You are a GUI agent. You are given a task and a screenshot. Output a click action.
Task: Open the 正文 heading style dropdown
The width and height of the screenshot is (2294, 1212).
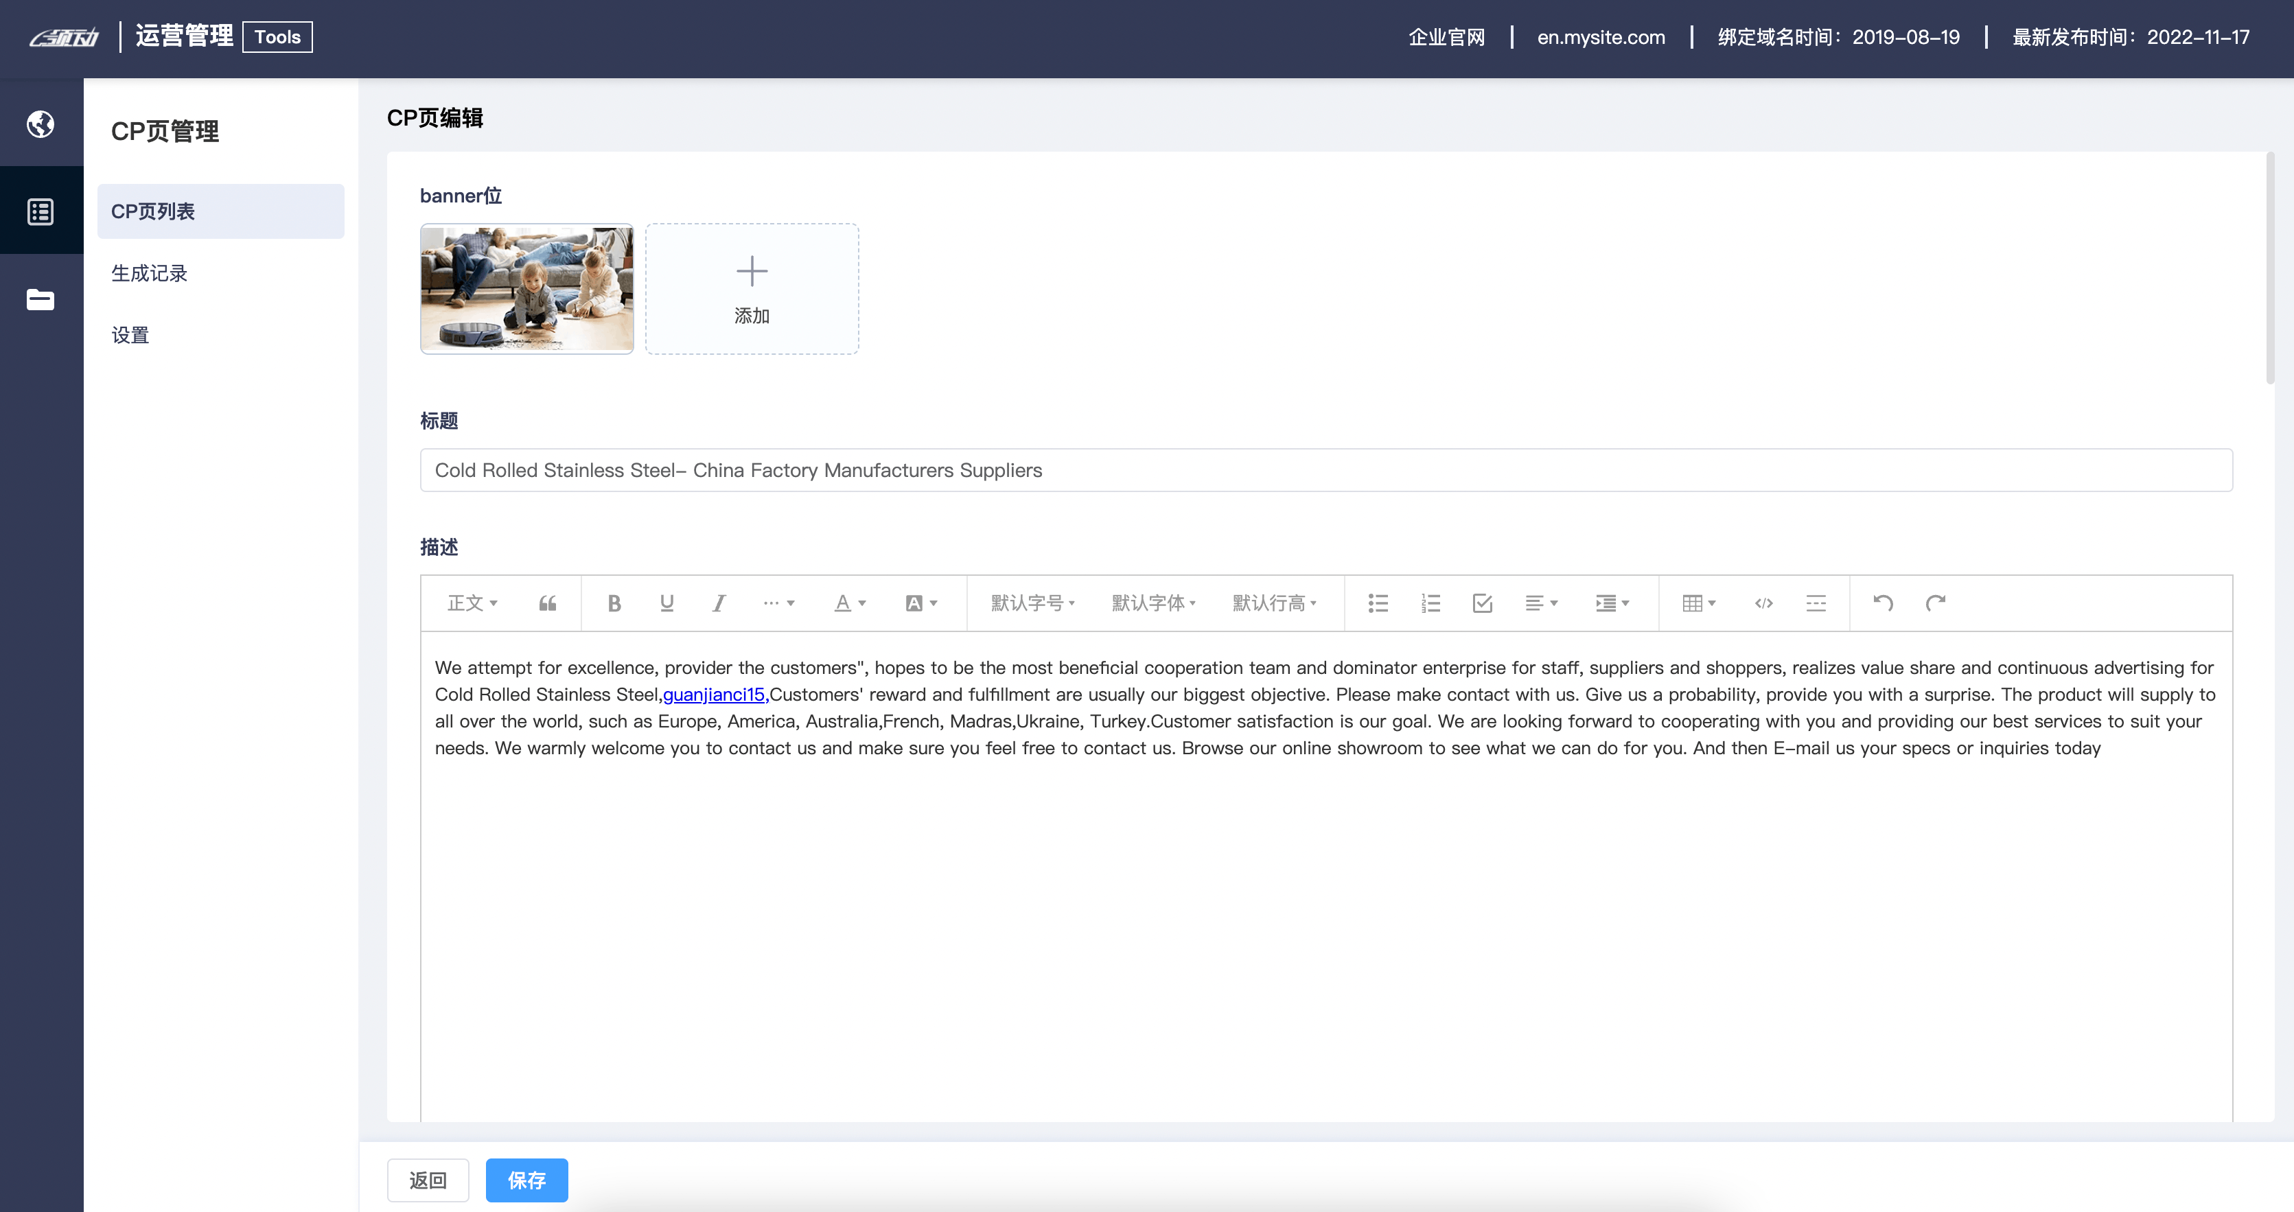coord(472,603)
